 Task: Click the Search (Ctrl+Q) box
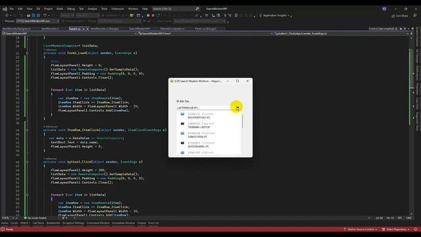(x=176, y=9)
